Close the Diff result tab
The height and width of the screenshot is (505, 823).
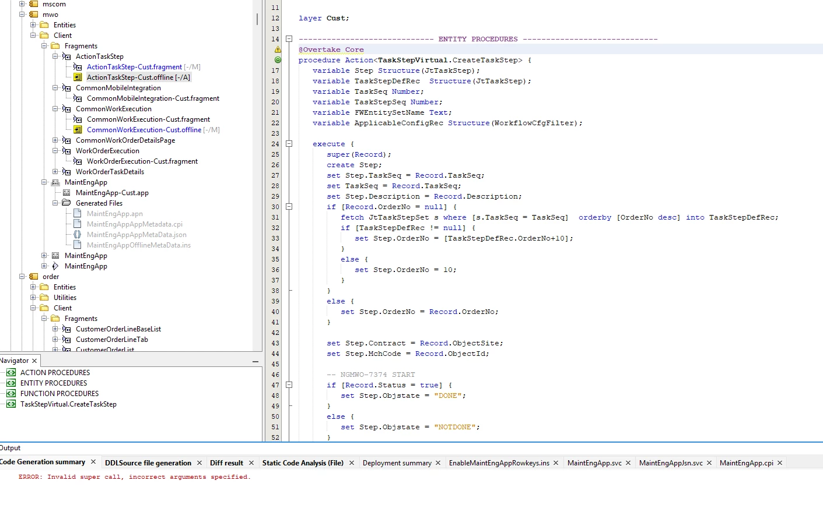251,463
